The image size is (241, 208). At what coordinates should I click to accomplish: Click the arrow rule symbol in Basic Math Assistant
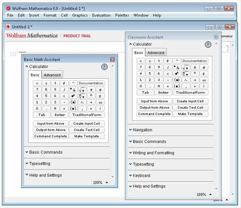[91, 102]
